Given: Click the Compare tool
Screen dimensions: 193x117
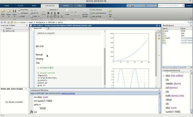Looking at the screenshot, I should click(x=23, y=13).
